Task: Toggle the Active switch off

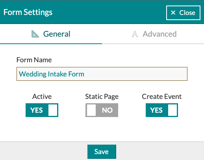Action: coord(42,110)
